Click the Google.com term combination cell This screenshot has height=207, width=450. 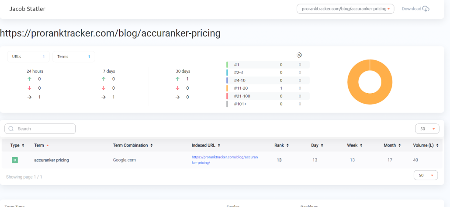point(124,160)
